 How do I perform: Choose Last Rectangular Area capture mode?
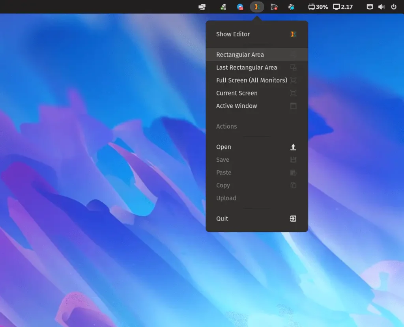click(247, 67)
